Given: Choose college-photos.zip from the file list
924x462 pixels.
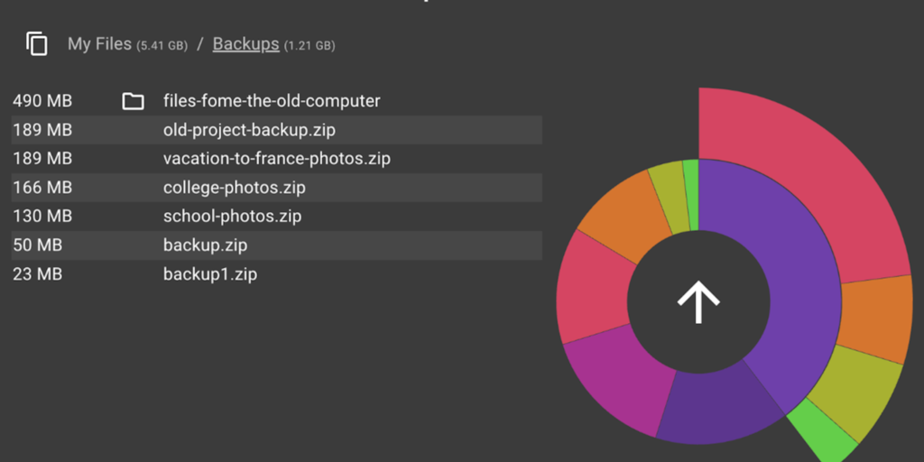Looking at the screenshot, I should (234, 188).
